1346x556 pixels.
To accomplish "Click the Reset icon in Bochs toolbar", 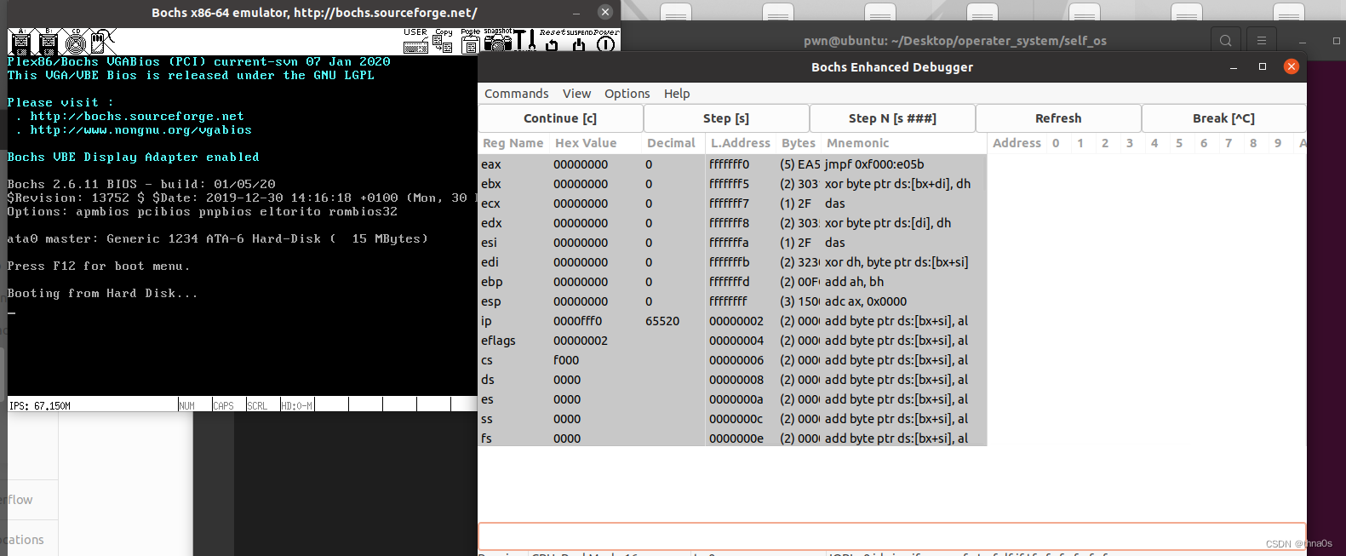I will [x=552, y=41].
